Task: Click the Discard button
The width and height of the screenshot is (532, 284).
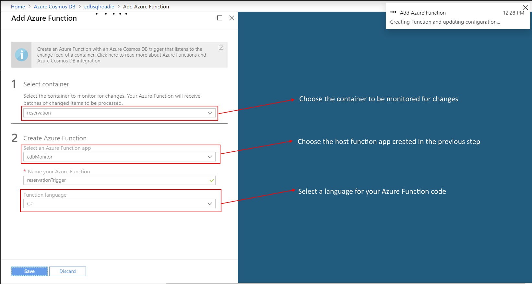Action: pyautogui.click(x=67, y=271)
